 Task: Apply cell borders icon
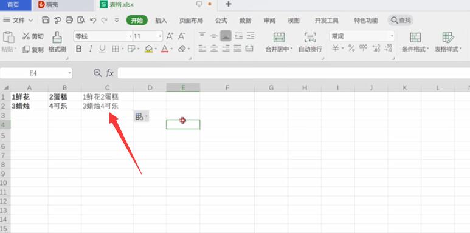[116, 49]
